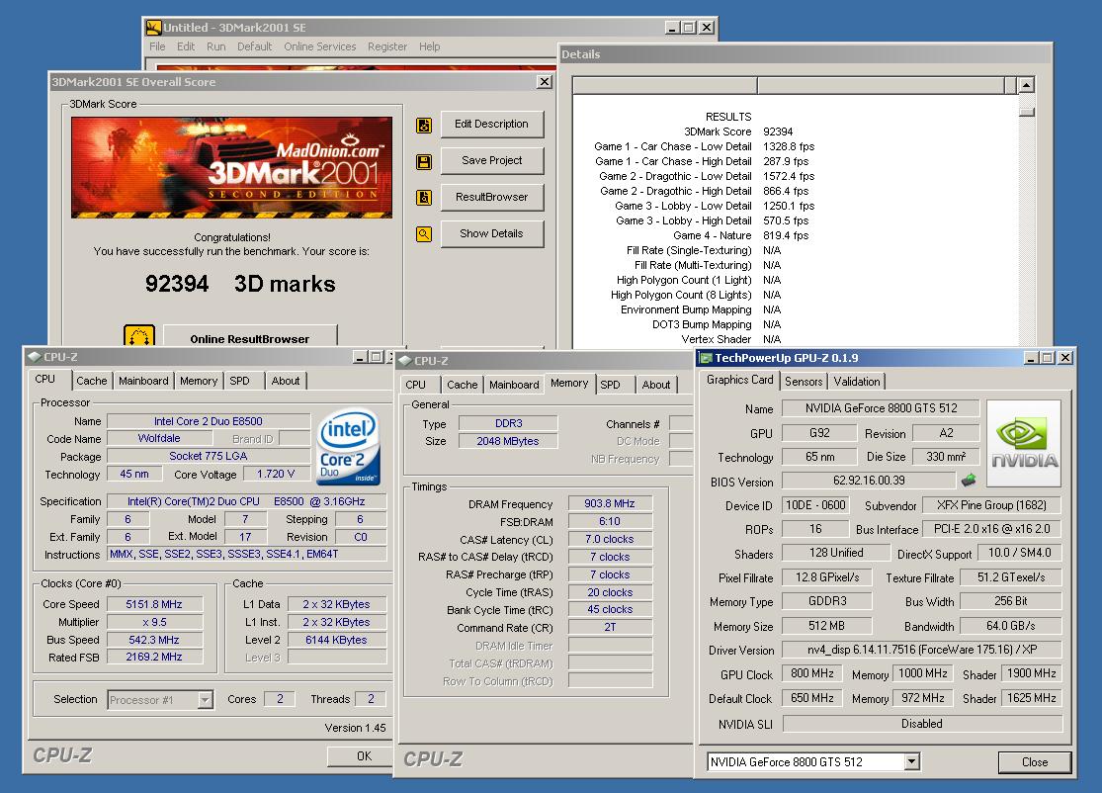The image size is (1102, 793).
Task: Click the Driver Version field in GPU-Z
Action: 922,650
